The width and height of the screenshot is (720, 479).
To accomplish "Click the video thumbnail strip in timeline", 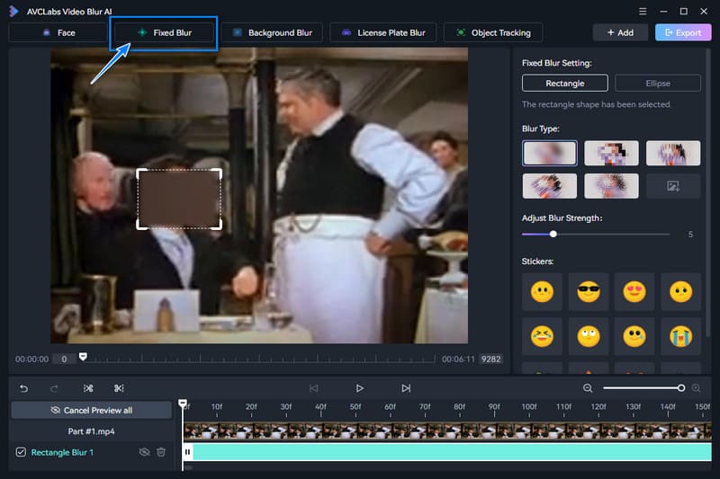I will coord(447,430).
